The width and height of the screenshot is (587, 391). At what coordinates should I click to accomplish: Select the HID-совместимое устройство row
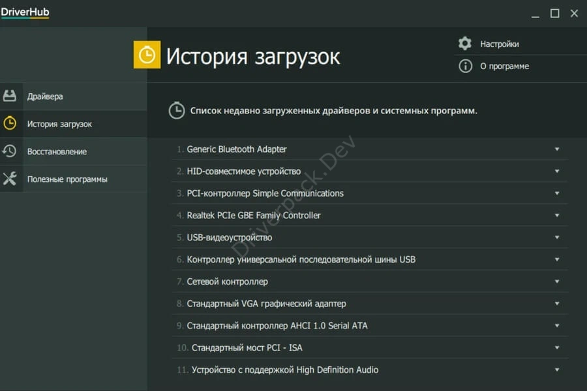(370, 171)
